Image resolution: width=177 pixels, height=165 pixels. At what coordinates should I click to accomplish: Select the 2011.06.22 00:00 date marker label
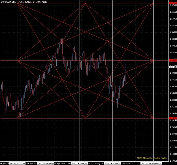[80, 163]
